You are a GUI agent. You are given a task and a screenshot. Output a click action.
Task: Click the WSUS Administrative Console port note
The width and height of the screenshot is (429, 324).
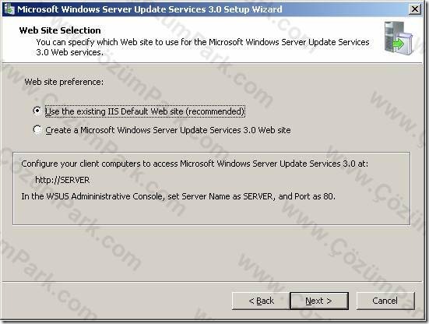(178, 196)
